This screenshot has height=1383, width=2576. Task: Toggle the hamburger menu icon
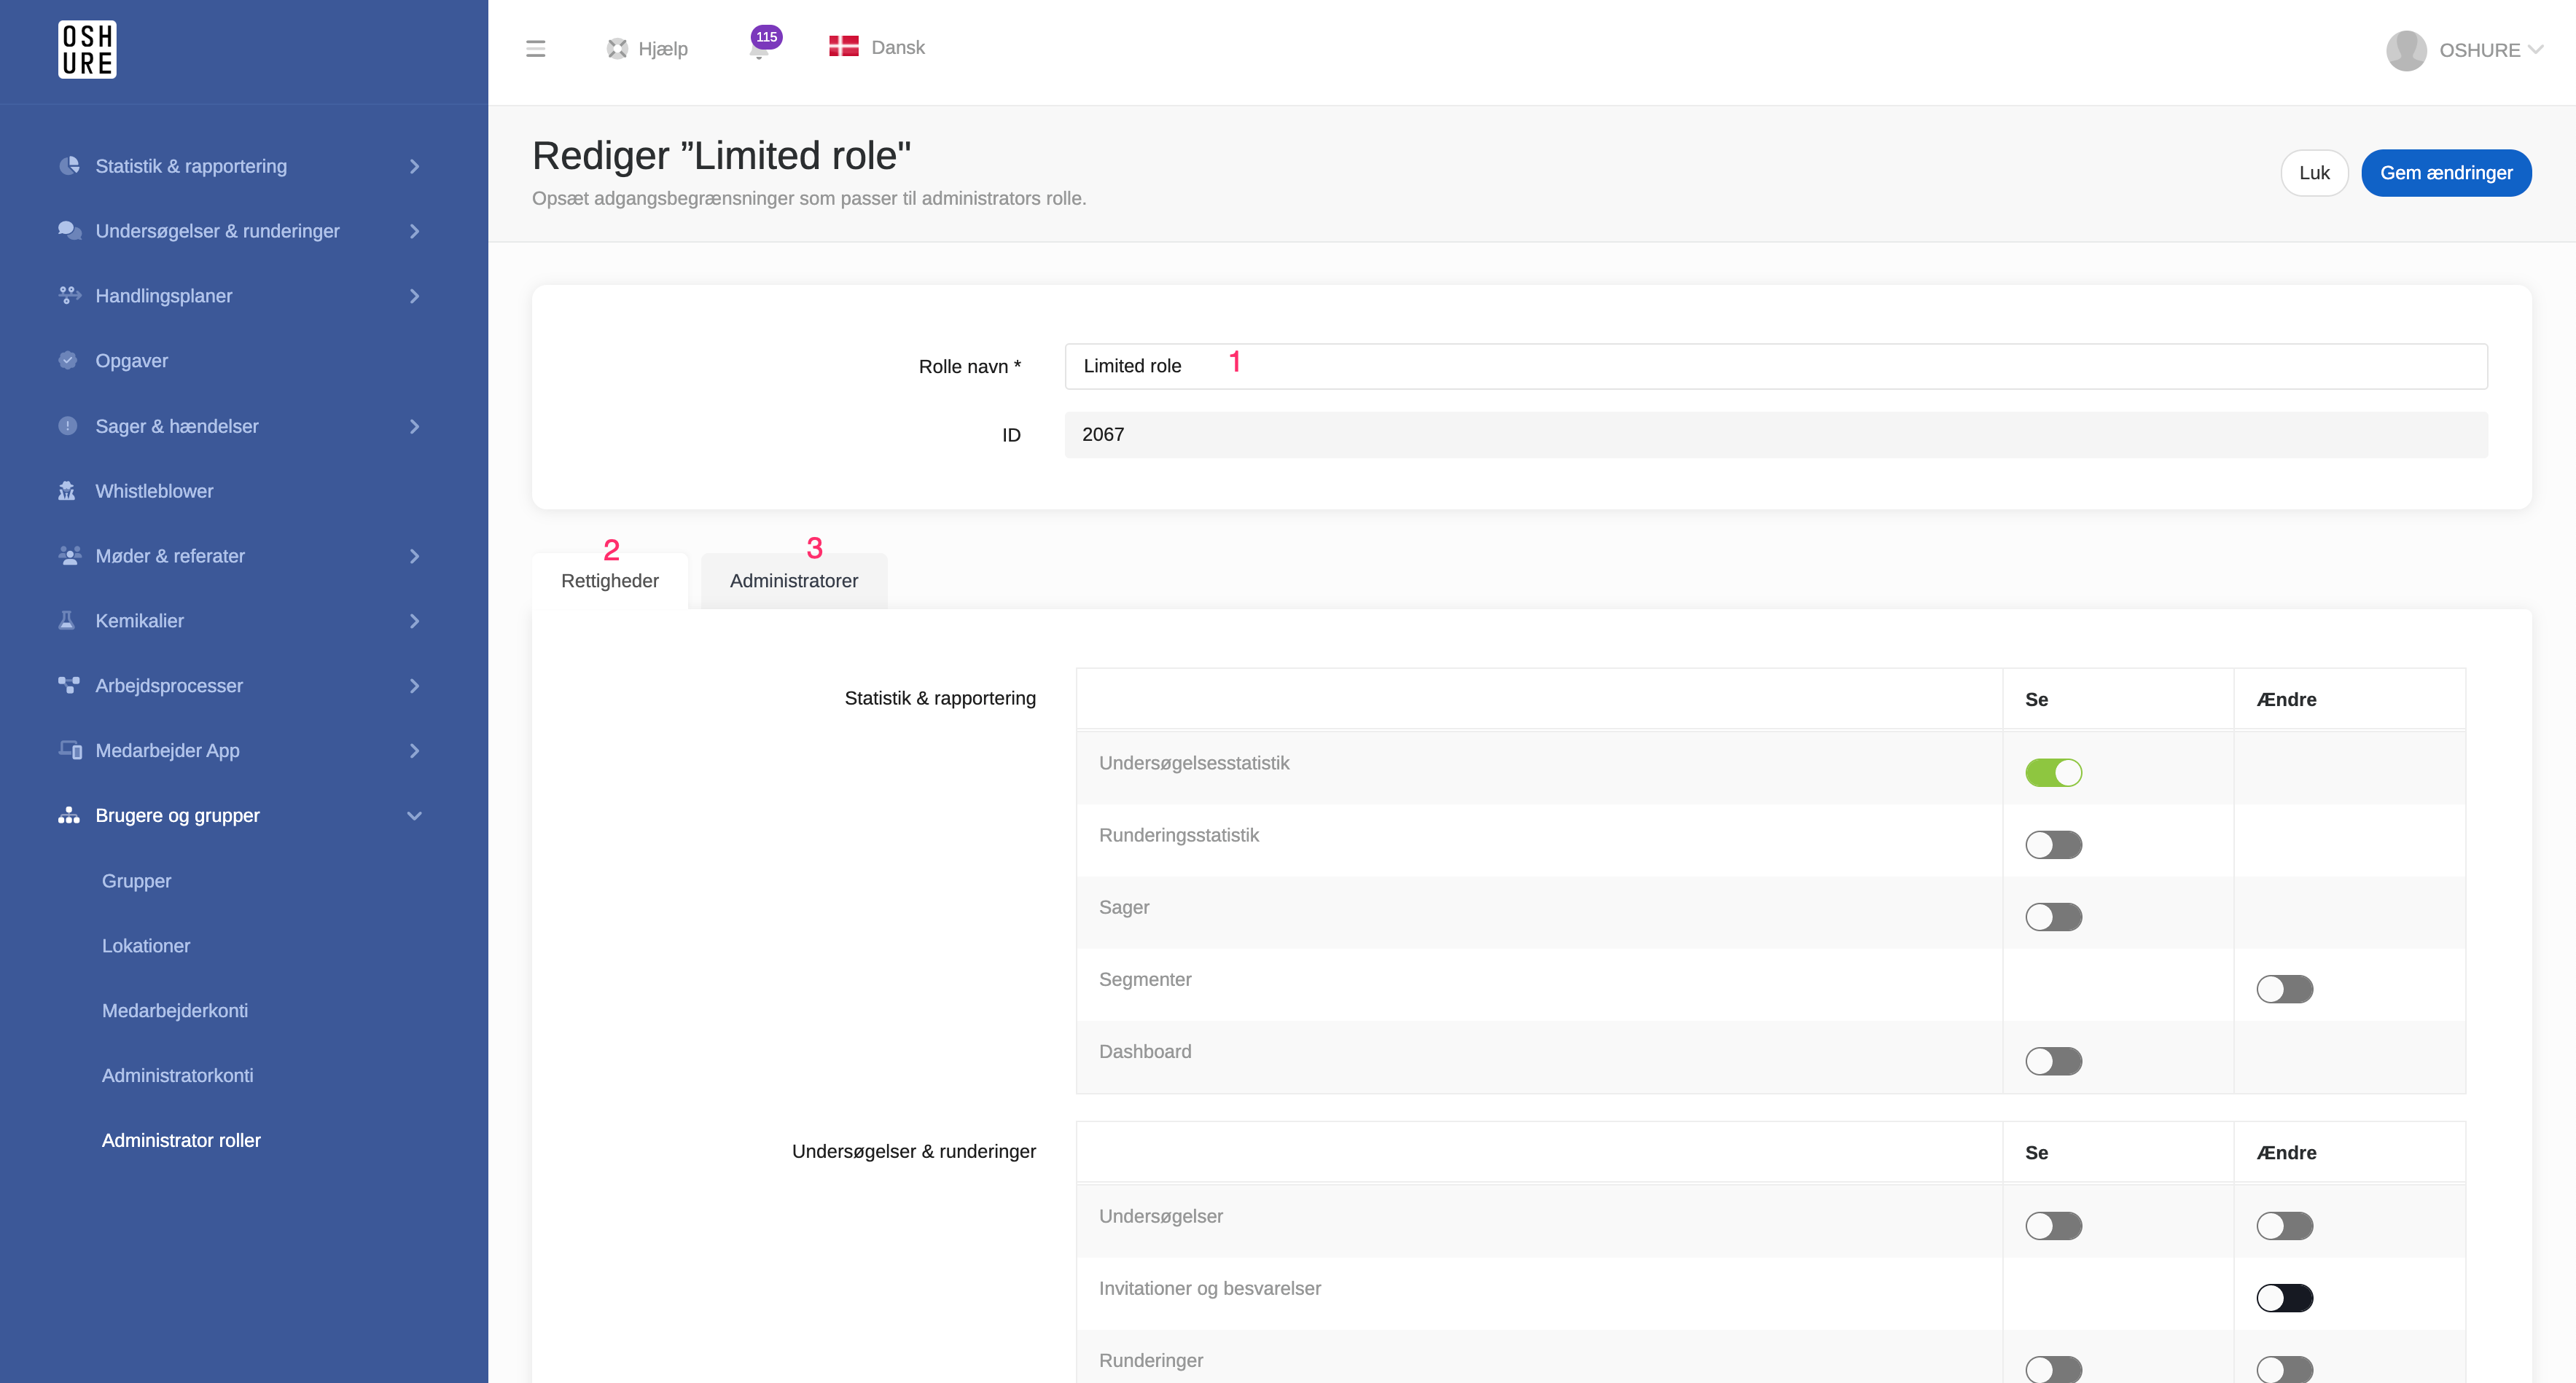coord(535,49)
